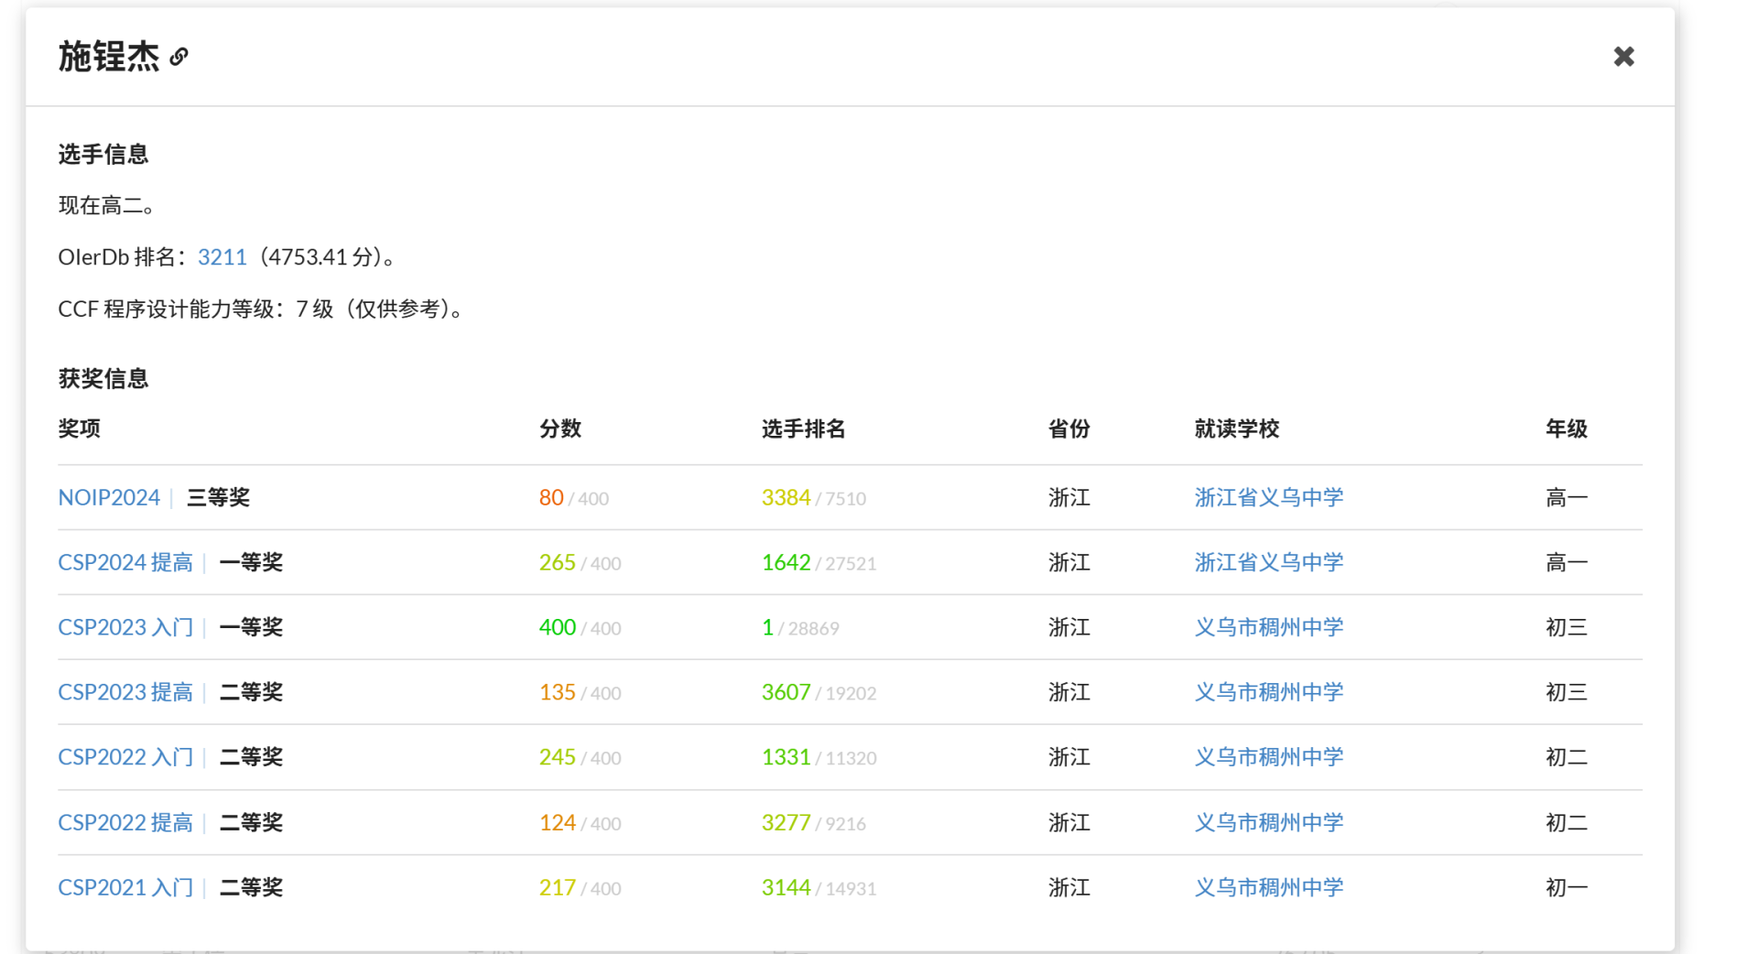Viewport: 1758px width, 954px height.
Task: Click the contestant name 施锃杰 heading
Action: click(x=109, y=57)
